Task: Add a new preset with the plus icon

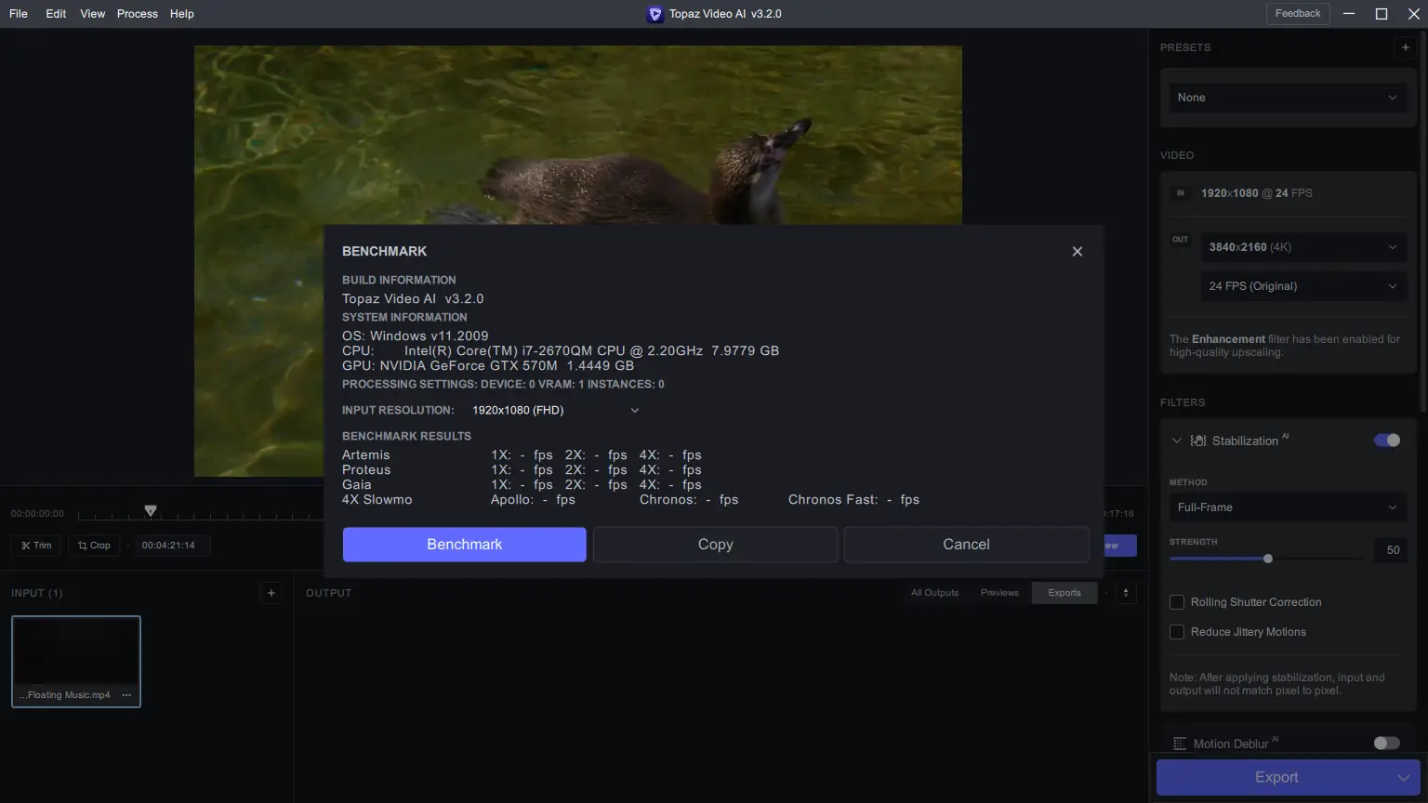Action: 1406,47
